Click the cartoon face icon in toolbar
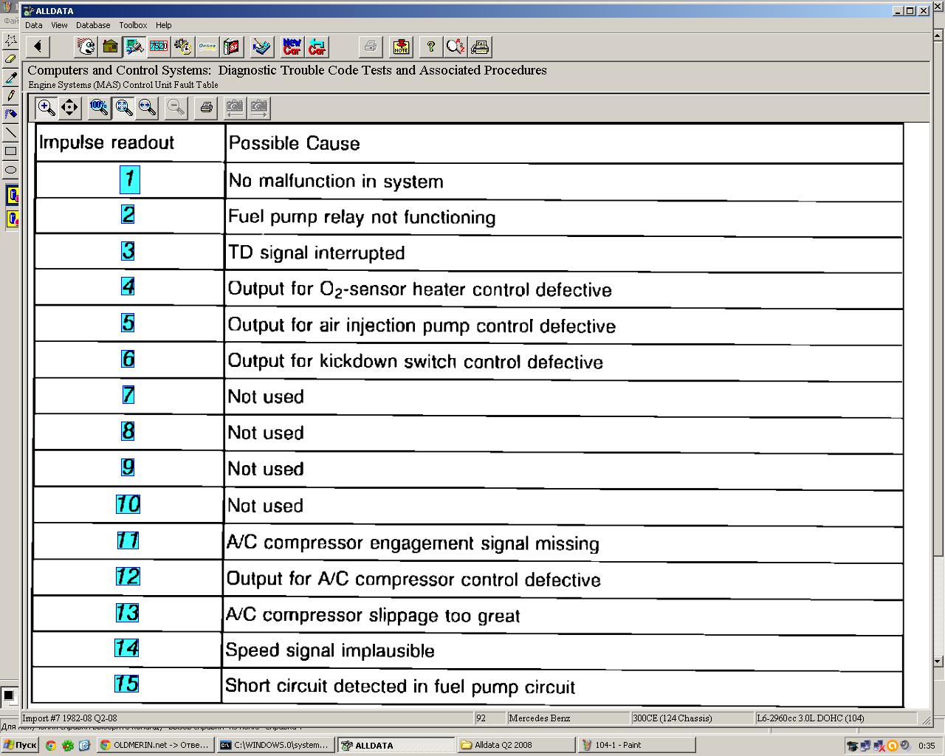 (86, 47)
